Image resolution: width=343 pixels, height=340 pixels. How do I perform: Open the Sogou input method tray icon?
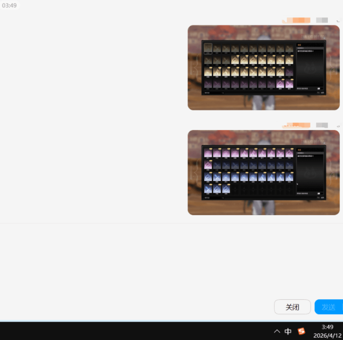[301, 331]
